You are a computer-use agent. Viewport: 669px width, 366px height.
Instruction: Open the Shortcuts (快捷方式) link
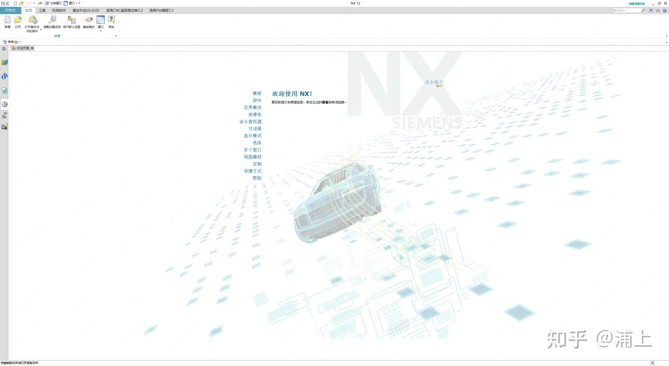[253, 171]
